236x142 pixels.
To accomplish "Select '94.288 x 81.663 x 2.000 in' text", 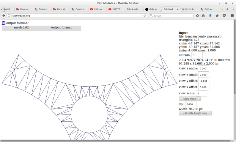I will 199,64.
